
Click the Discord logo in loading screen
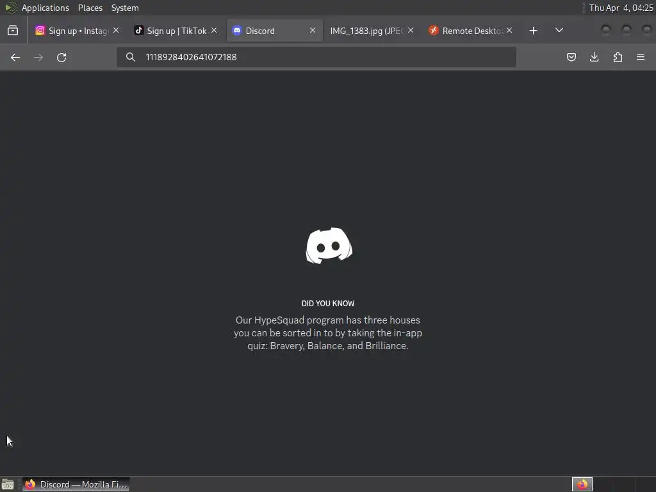tap(329, 245)
